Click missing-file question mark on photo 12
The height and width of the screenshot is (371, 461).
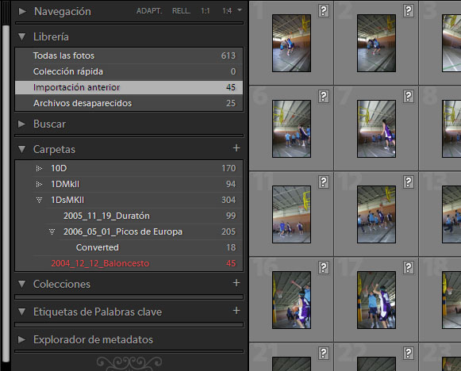(x=409, y=182)
